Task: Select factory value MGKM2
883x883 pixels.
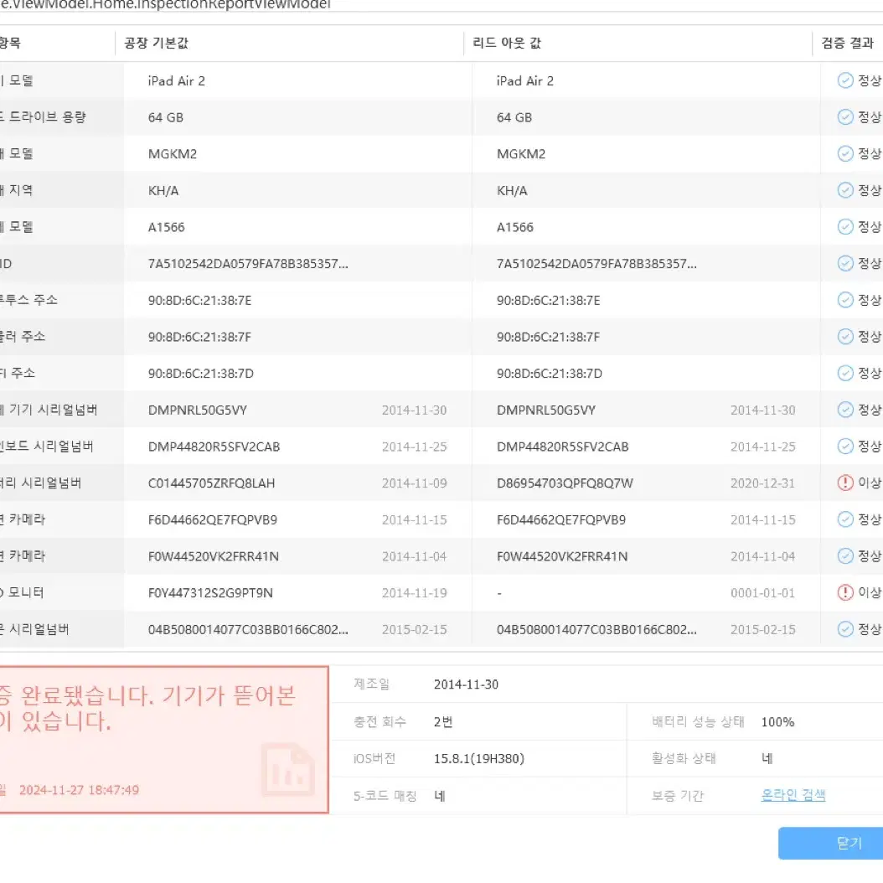Action: [x=173, y=154]
